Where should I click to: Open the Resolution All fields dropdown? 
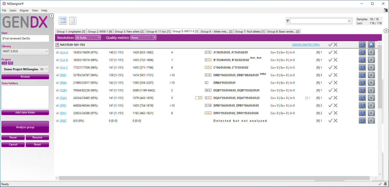88,38
